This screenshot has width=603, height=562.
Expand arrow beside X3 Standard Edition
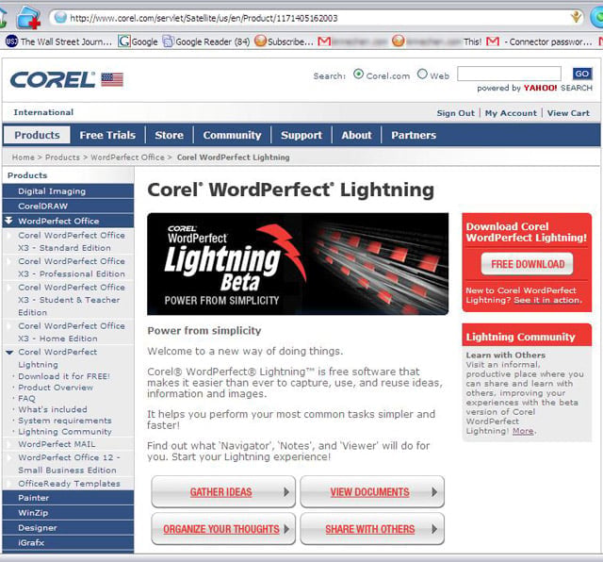click(9, 235)
